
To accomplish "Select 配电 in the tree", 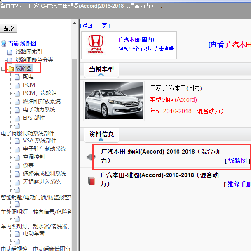I will click(28, 76).
